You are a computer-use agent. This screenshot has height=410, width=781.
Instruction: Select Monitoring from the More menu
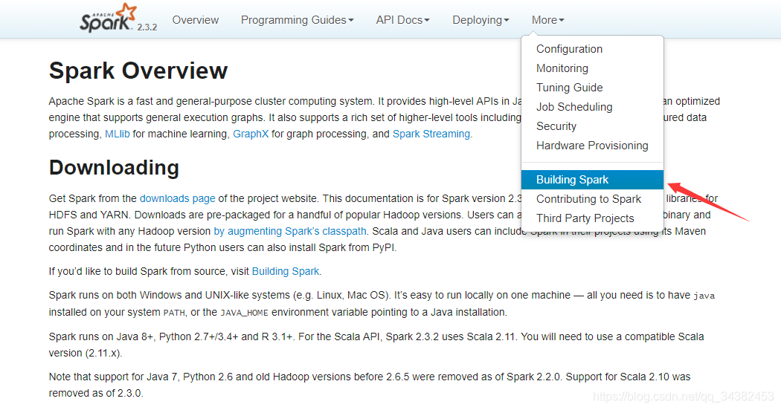coord(592,68)
